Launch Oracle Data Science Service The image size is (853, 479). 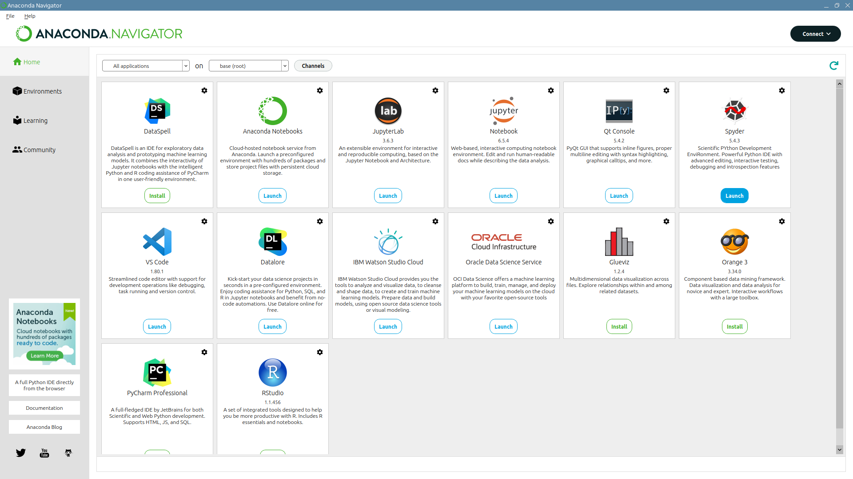click(504, 326)
